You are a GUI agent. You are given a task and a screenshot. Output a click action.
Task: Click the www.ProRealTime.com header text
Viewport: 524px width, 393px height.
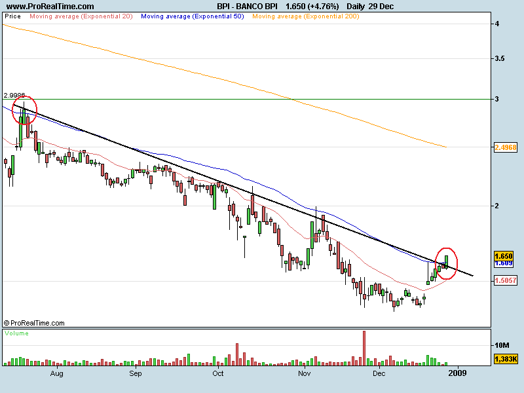click(x=50, y=7)
